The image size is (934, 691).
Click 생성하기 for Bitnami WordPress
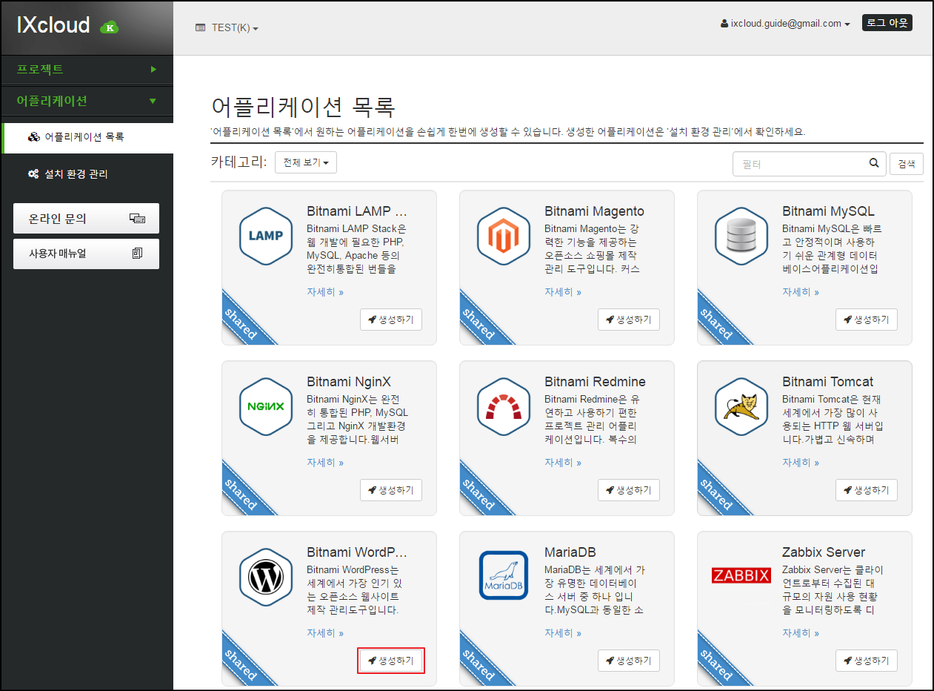coord(391,661)
